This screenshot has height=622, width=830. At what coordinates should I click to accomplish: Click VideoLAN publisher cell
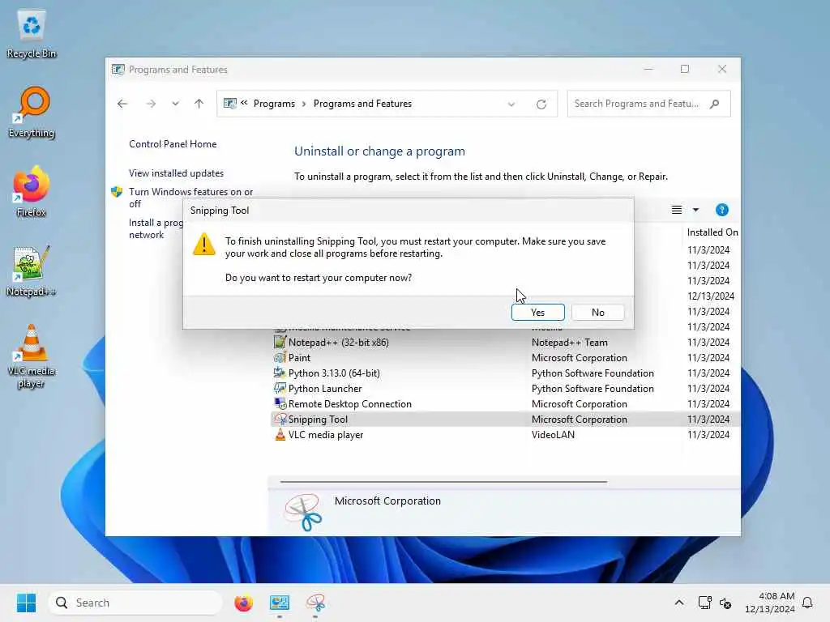(x=553, y=434)
